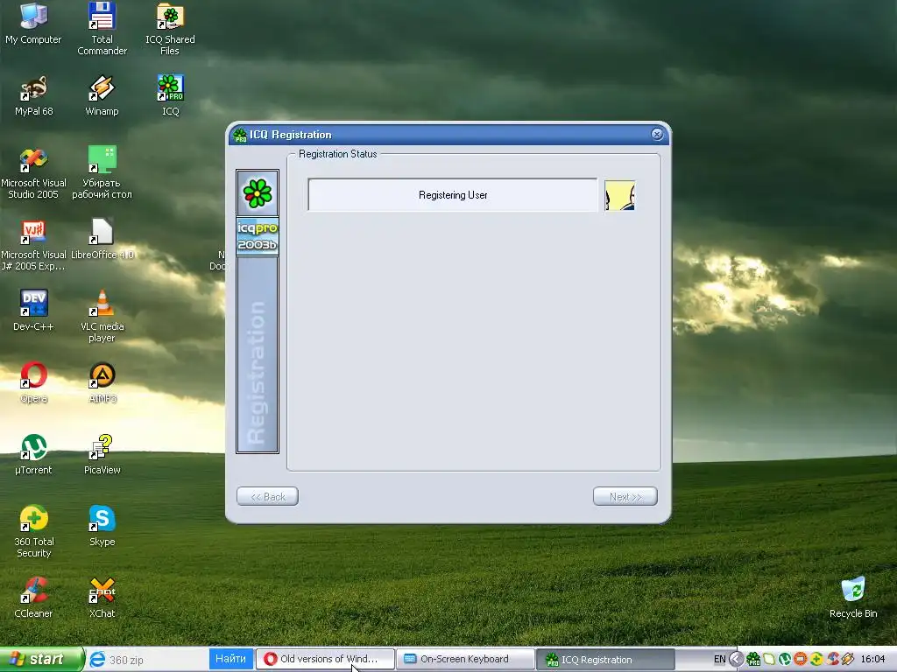Open My Computer desktop icon
The width and height of the screenshot is (897, 672).
(33, 24)
